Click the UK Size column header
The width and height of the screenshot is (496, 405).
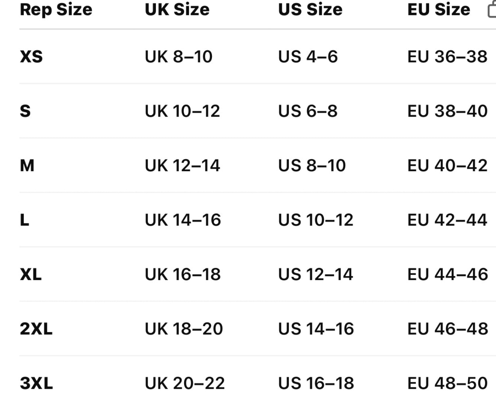[177, 9]
